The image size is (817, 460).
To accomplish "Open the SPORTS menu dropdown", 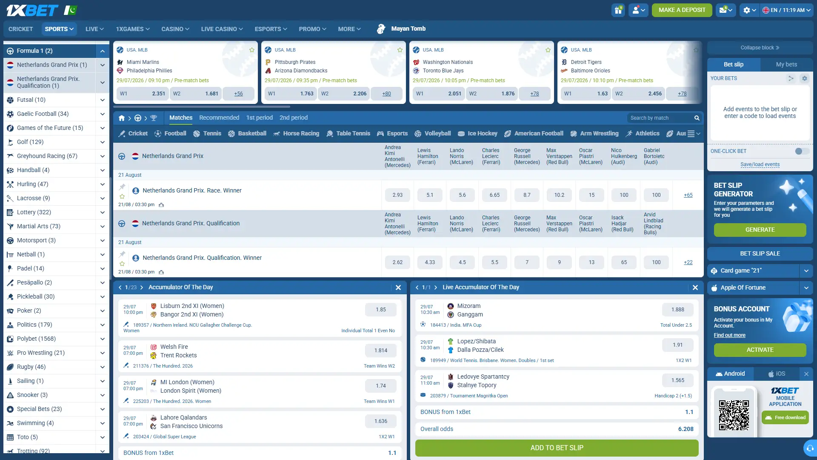I will click(59, 29).
